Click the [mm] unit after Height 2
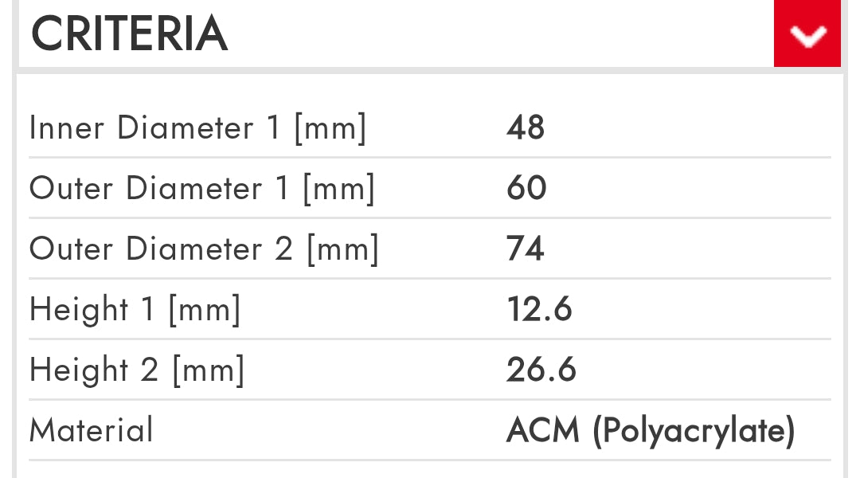 pos(209,370)
